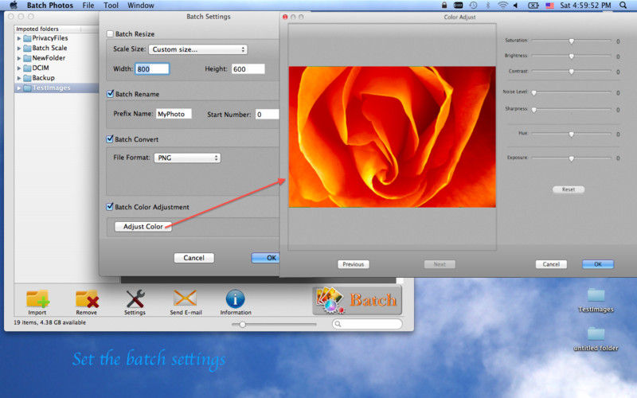Screen dimensions: 637x398
Task: Click the Sharpness slider handle
Action: [533, 110]
